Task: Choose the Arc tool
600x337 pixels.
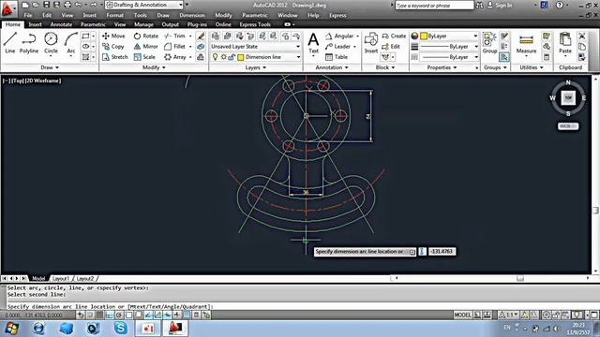Action: (x=71, y=43)
